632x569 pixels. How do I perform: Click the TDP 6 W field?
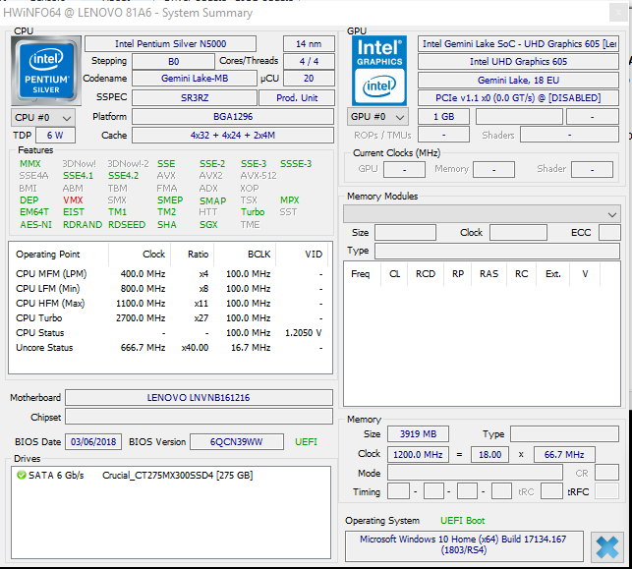click(55, 136)
